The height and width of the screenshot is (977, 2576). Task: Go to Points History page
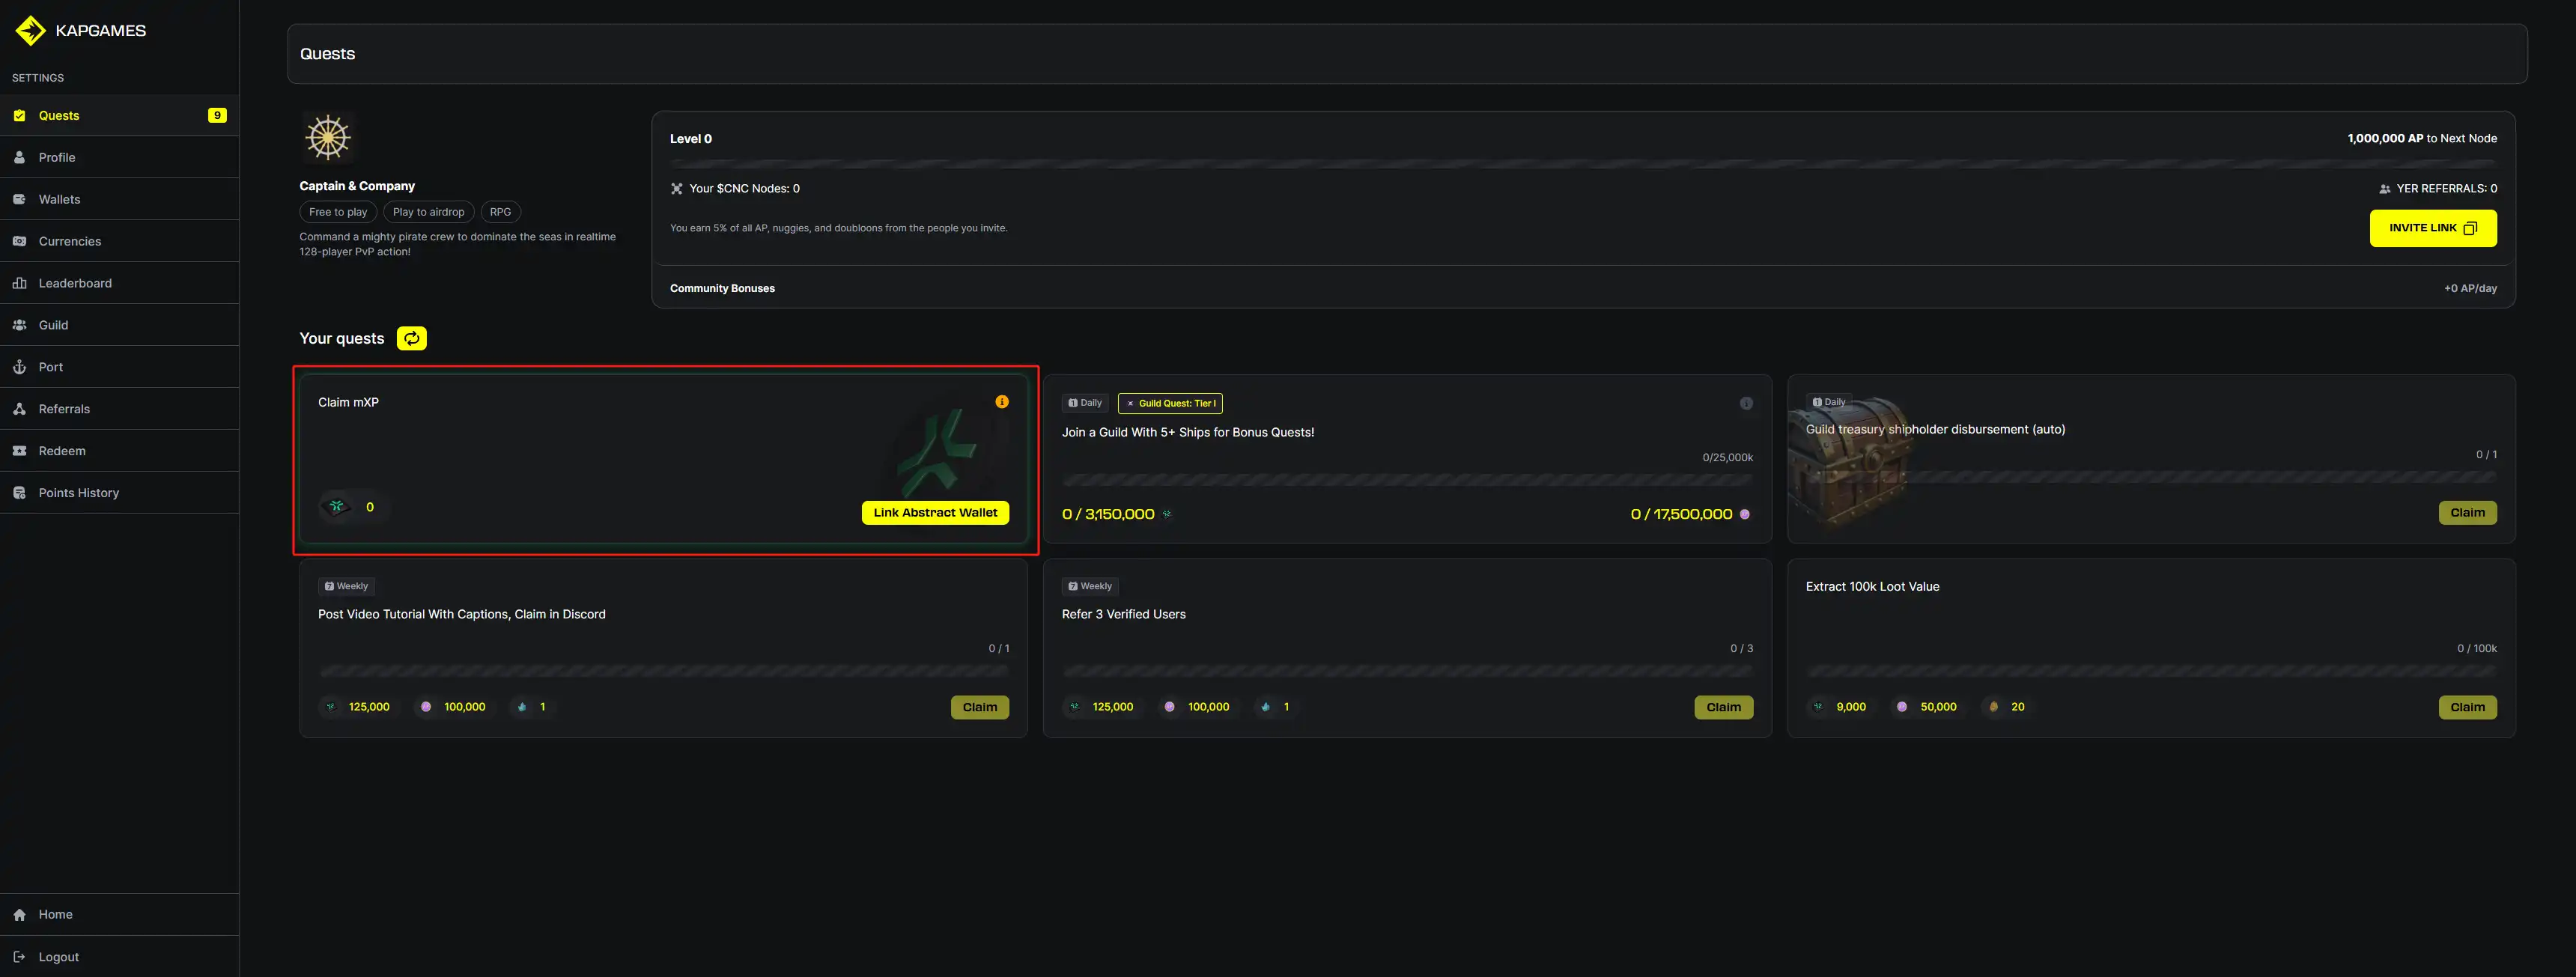pos(78,493)
